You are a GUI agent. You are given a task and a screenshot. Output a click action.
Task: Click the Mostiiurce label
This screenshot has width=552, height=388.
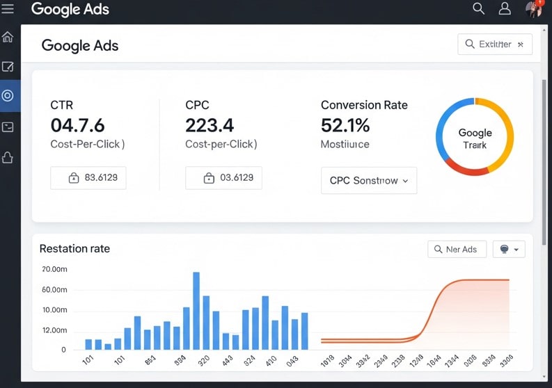pyautogui.click(x=345, y=144)
